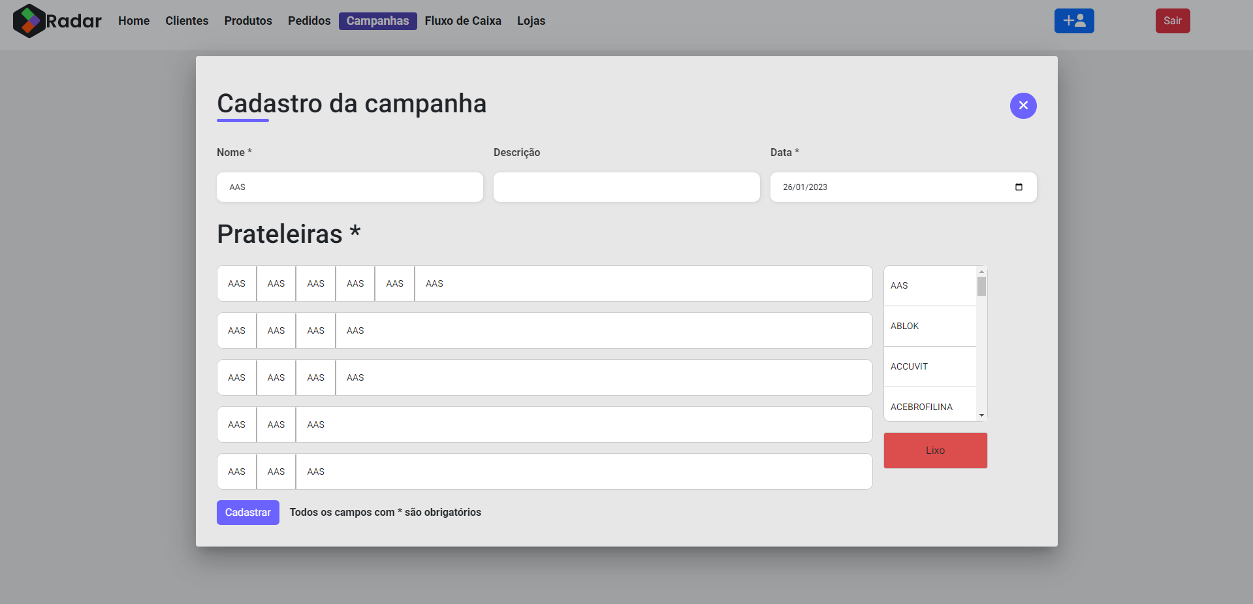Toggle the AAS tag on the fourth shelf
Viewport: 1253px width, 604px height.
(x=236, y=424)
